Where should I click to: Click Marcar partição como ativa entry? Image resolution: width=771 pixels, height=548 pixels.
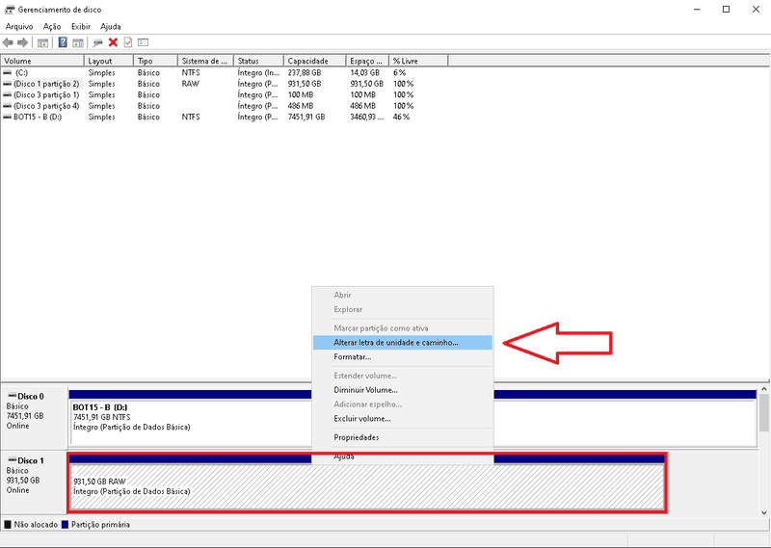point(402,327)
